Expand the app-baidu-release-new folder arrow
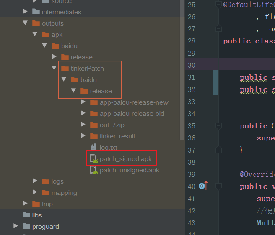The height and width of the screenshot is (235, 275). coord(83,102)
